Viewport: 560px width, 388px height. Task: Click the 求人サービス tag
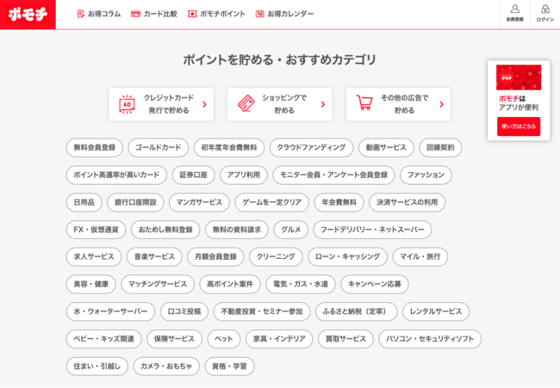pos(94,256)
